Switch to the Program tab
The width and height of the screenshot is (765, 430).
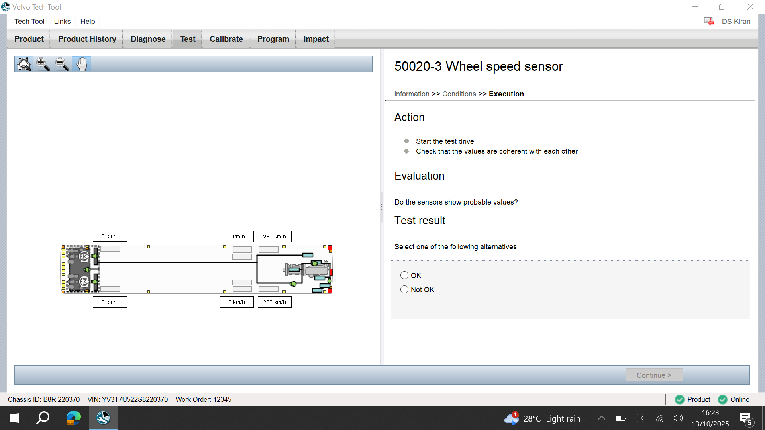point(273,39)
